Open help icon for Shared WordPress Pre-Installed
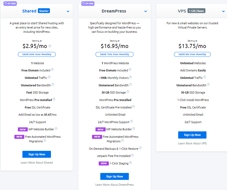The image size is (227, 190). pyautogui.click(x=54, y=99)
